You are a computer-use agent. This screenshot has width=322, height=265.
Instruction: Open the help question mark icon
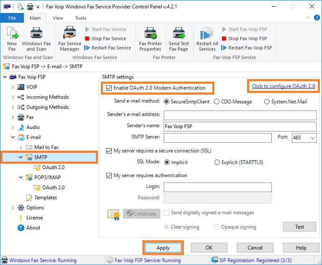point(317,18)
